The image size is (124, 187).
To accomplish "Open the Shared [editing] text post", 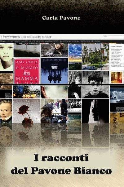I will (x=117, y=57).
